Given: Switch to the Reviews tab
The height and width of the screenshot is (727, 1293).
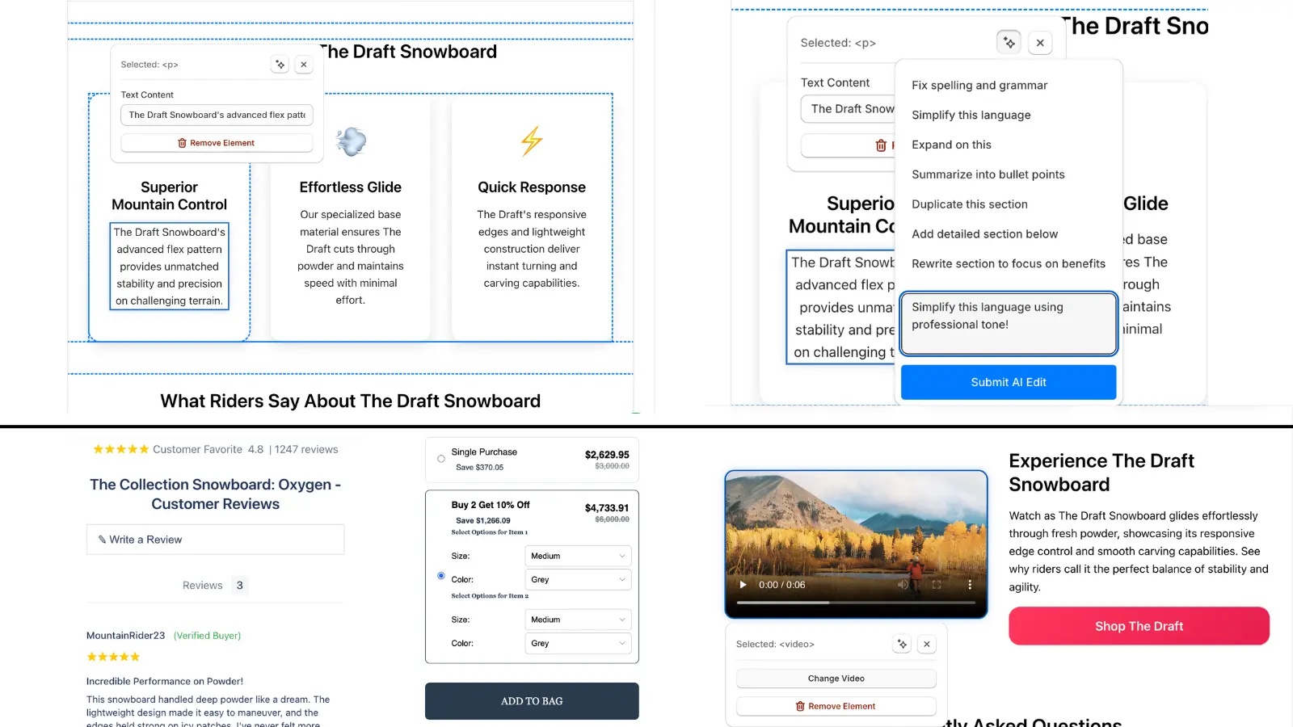Looking at the screenshot, I should (202, 585).
